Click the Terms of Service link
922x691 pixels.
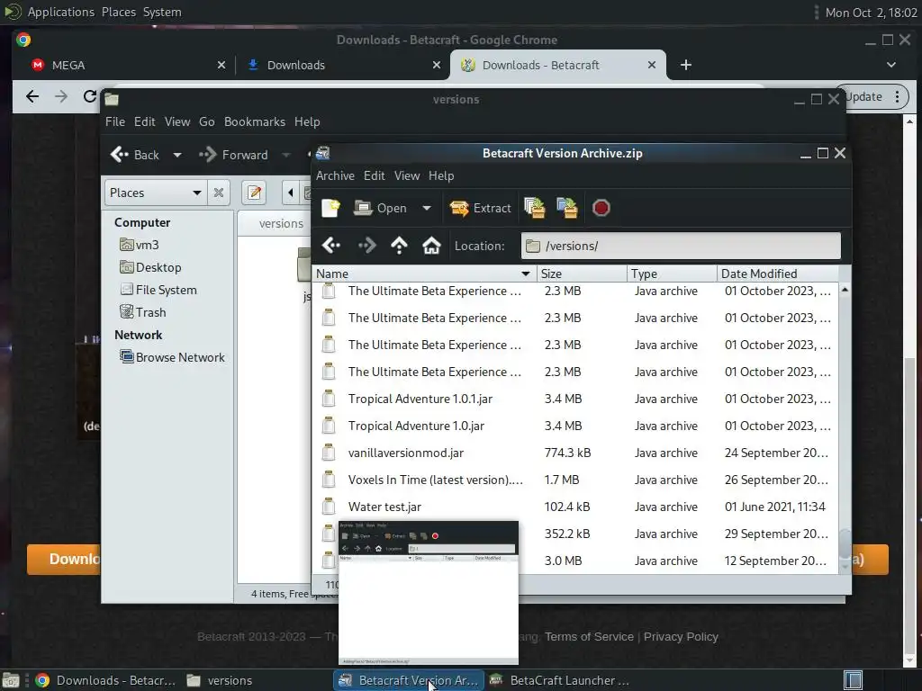pyautogui.click(x=589, y=636)
